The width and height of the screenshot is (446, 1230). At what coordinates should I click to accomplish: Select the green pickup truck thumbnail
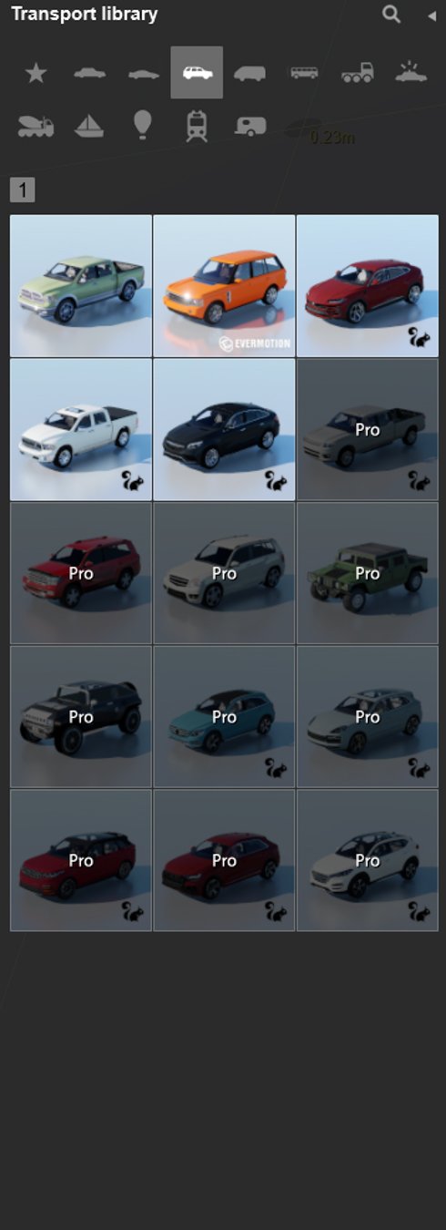[x=81, y=285]
